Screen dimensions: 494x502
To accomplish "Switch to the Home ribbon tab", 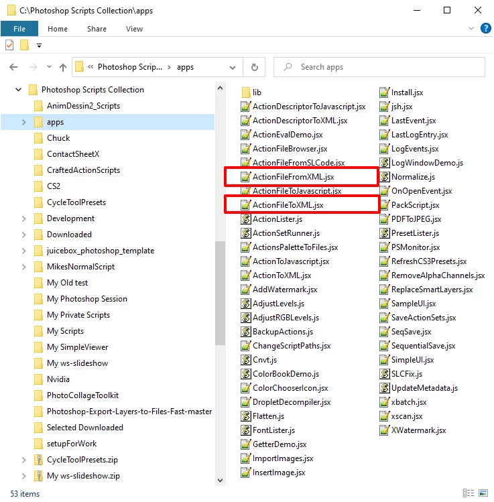I will (x=58, y=29).
